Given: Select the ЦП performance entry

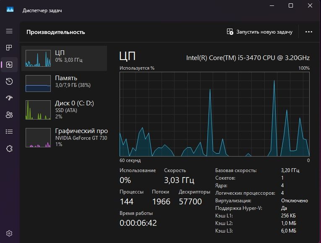Looking at the screenshot, I should pyautogui.click(x=64, y=58).
